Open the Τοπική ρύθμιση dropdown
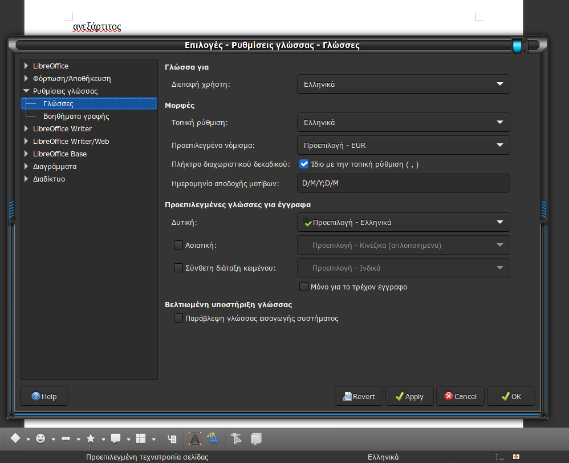This screenshot has width=569, height=463. (404, 123)
